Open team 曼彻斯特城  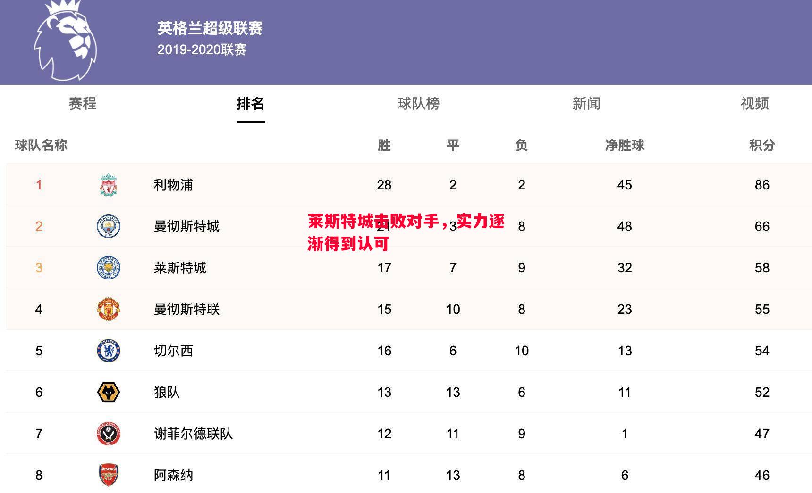coord(186,226)
